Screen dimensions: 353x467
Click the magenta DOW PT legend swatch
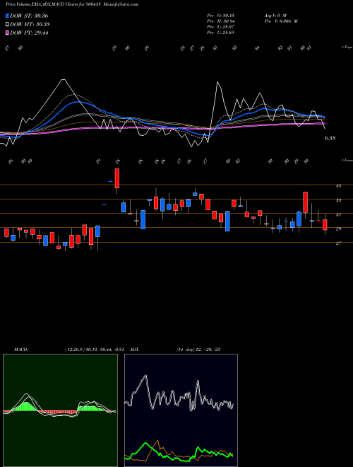[8, 33]
